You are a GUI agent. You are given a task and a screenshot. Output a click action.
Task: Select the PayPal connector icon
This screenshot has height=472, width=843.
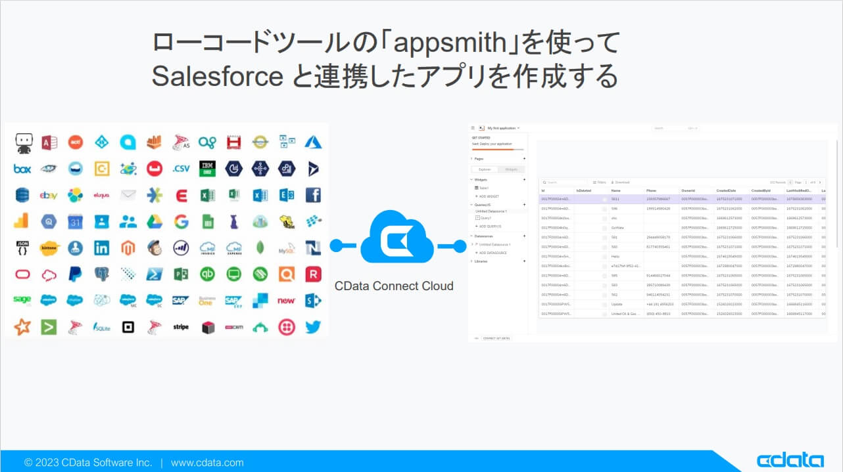coord(76,274)
